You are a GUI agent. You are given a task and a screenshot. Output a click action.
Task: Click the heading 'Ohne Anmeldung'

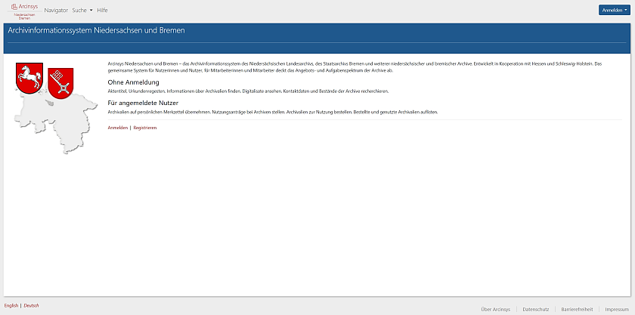[133, 82]
